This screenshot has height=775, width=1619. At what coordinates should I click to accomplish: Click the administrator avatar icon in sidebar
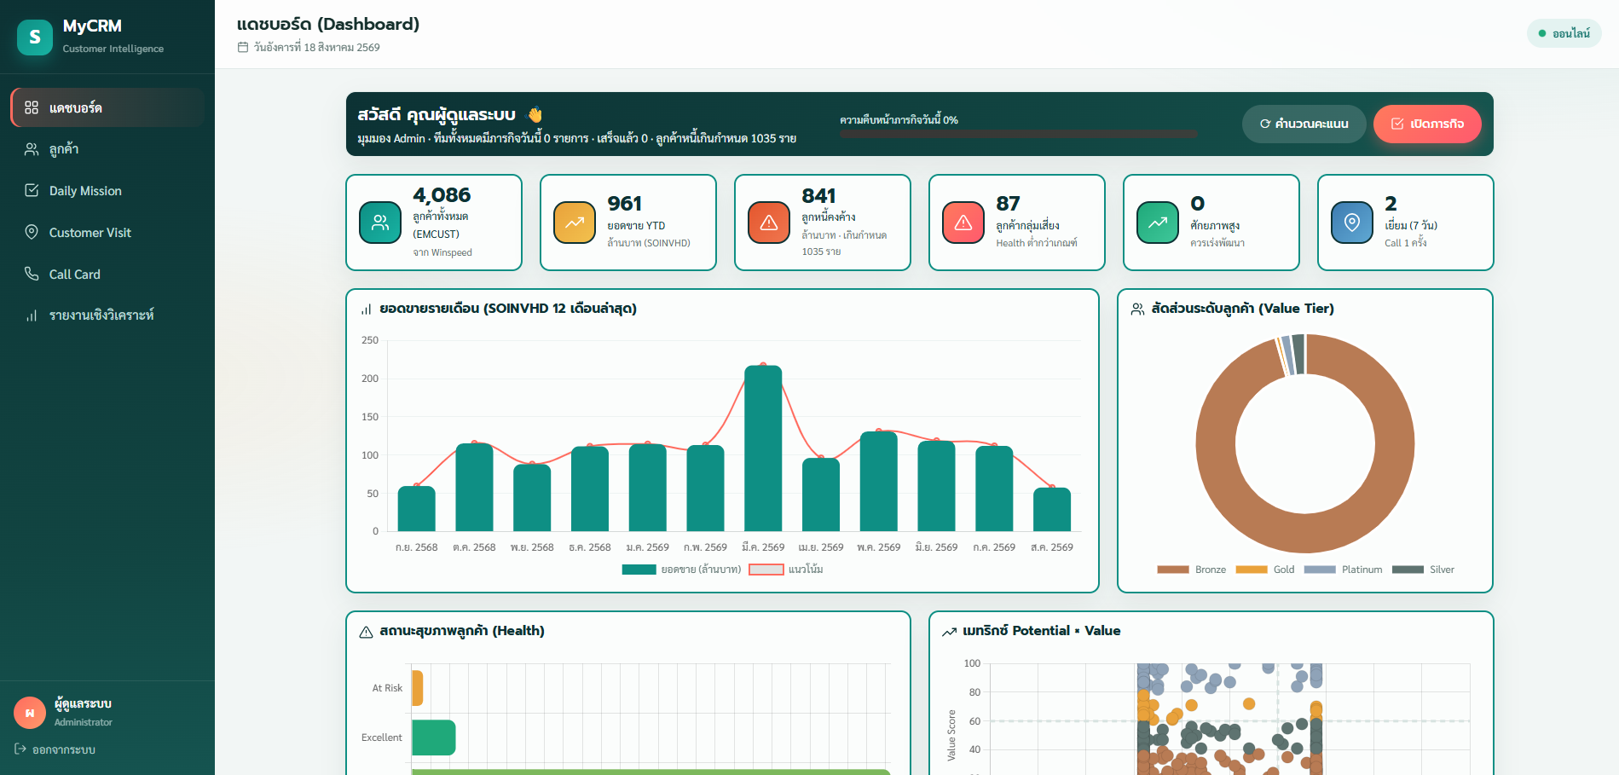[x=30, y=713]
